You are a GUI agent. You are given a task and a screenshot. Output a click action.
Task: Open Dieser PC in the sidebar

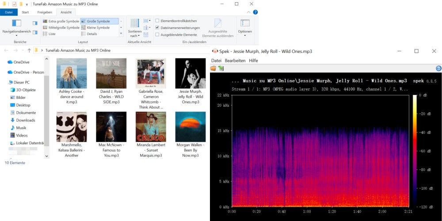click(x=19, y=82)
